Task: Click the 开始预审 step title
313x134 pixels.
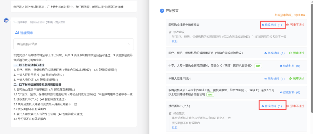Action: (172, 11)
